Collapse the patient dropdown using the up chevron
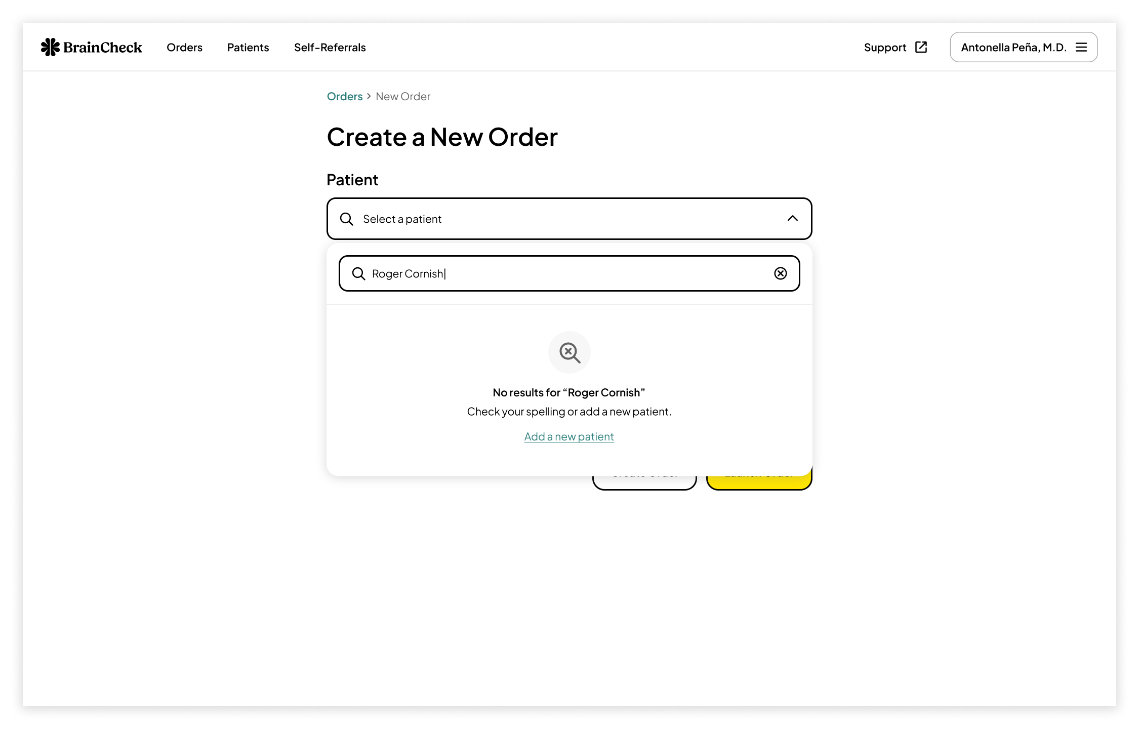This screenshot has width=1139, height=729. click(x=792, y=218)
